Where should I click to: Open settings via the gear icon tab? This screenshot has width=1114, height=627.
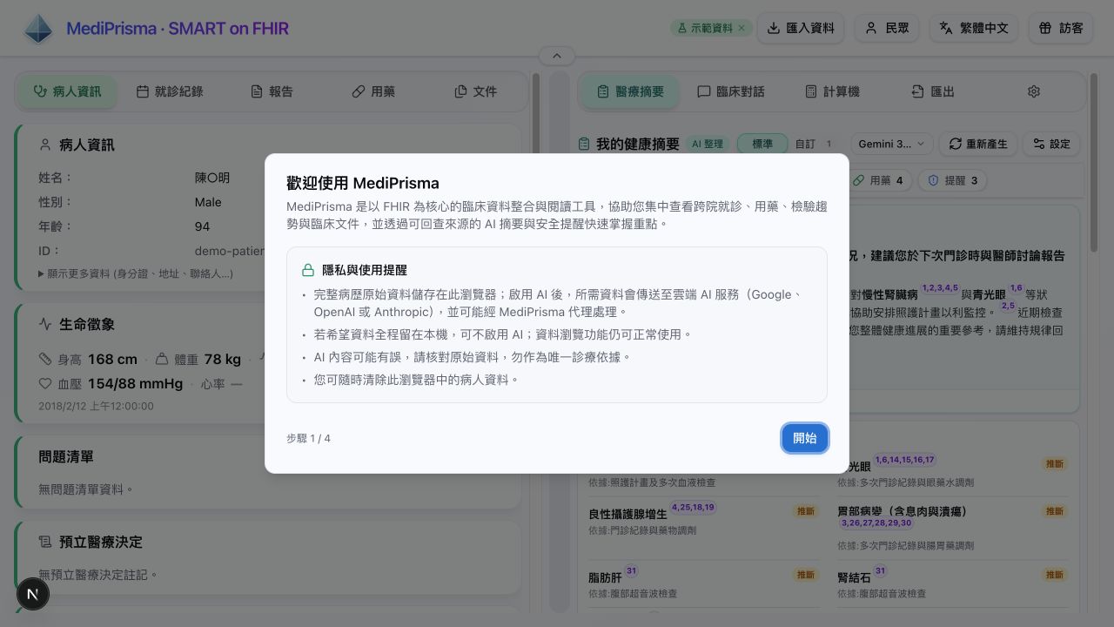point(1034,91)
